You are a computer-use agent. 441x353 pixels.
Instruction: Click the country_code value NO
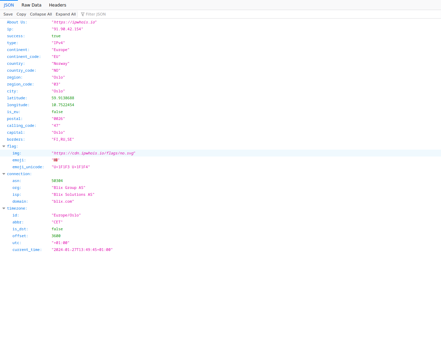56,70
